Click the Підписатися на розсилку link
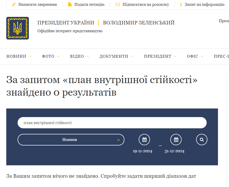Screen dimensions: 229x187 (x=146, y=4)
